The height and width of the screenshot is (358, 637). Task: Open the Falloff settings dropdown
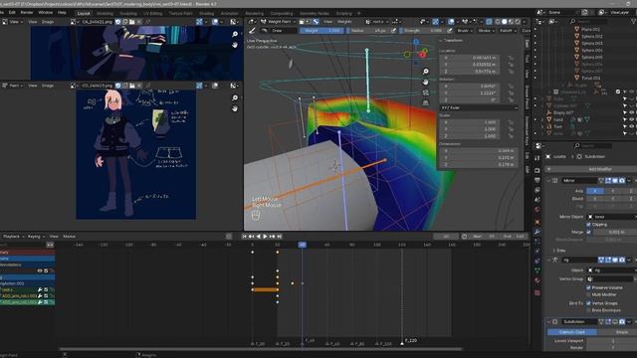[x=508, y=31]
